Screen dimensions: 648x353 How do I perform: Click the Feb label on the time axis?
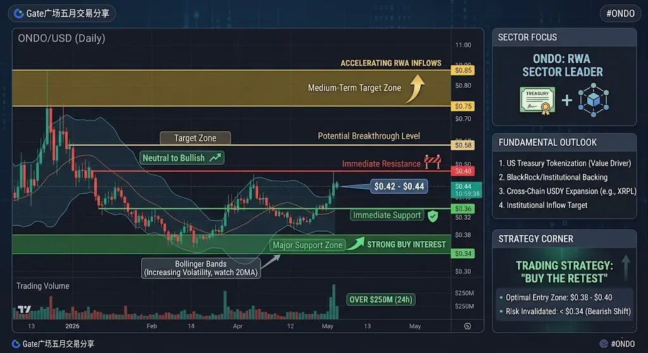click(x=152, y=326)
